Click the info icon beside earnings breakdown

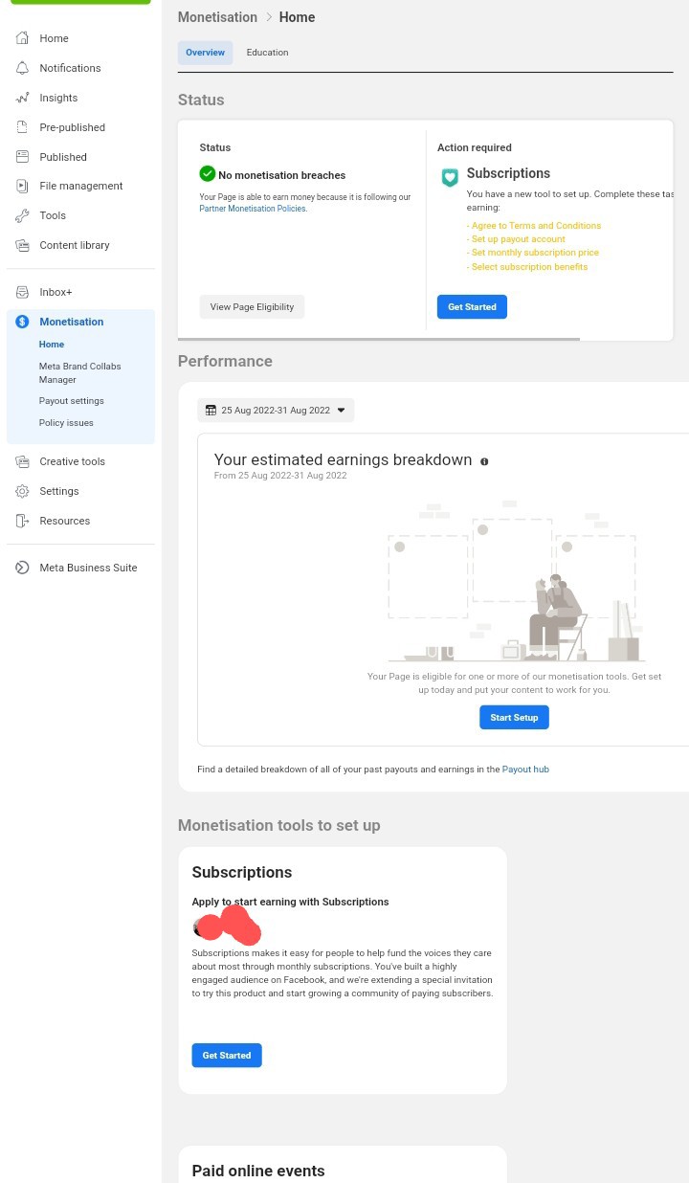point(484,461)
